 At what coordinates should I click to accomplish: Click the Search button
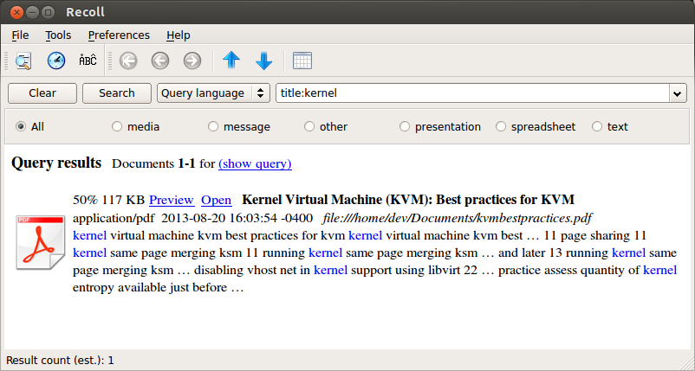click(x=117, y=93)
